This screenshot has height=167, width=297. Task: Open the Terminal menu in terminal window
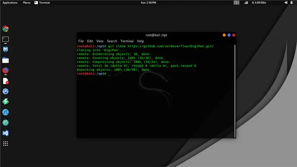click(127, 41)
